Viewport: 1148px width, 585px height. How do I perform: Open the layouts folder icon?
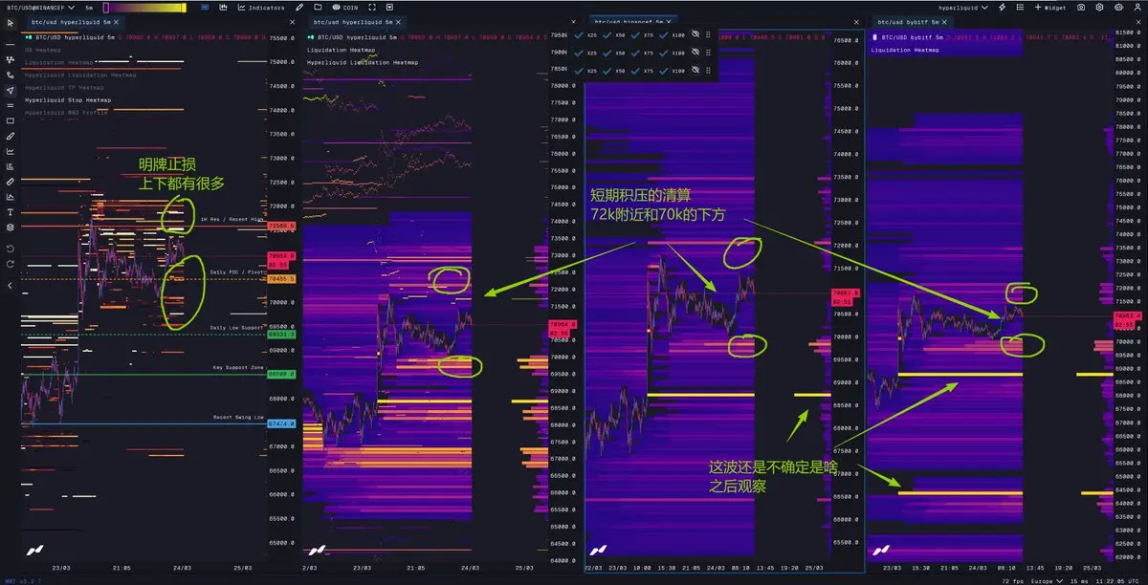318,8
